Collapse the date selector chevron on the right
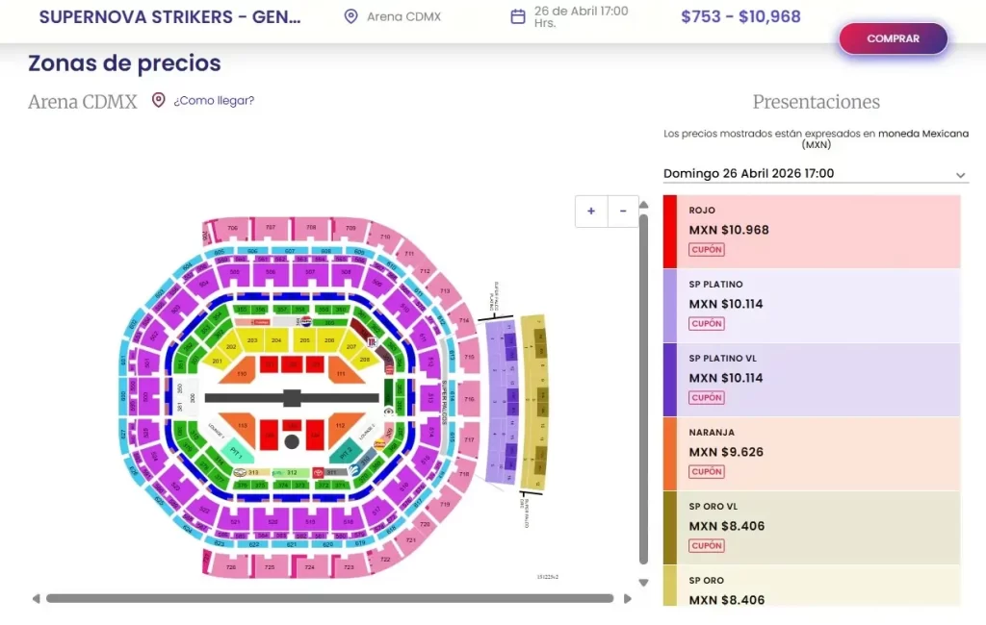This screenshot has width=986, height=625. 960,175
